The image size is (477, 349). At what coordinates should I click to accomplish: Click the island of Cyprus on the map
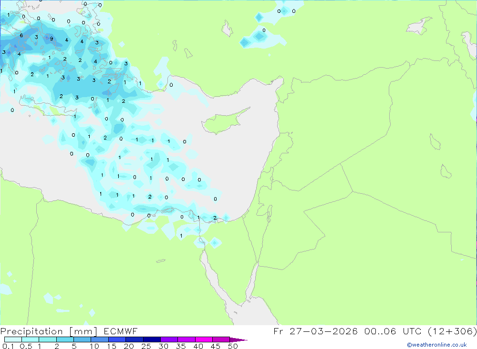tap(224, 121)
